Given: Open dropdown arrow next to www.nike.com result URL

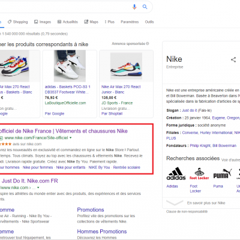Looking at the screenshot, I should point(38,188).
